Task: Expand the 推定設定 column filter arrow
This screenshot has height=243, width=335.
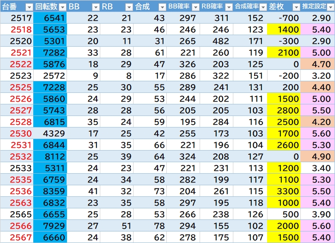Action: click(x=329, y=7)
